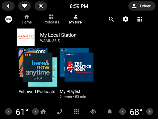Switch to the Home tab

[27, 19]
